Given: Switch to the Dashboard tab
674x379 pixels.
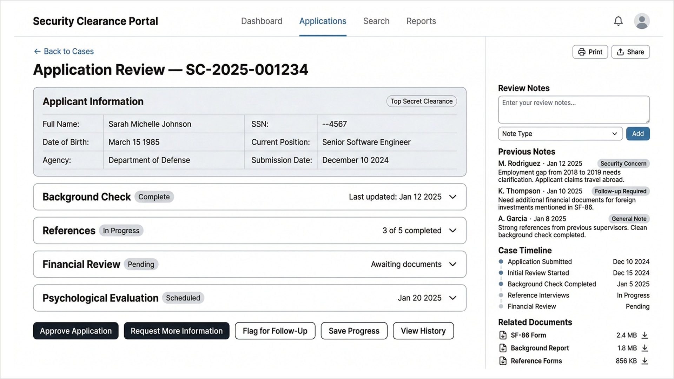Looking at the screenshot, I should click(262, 21).
